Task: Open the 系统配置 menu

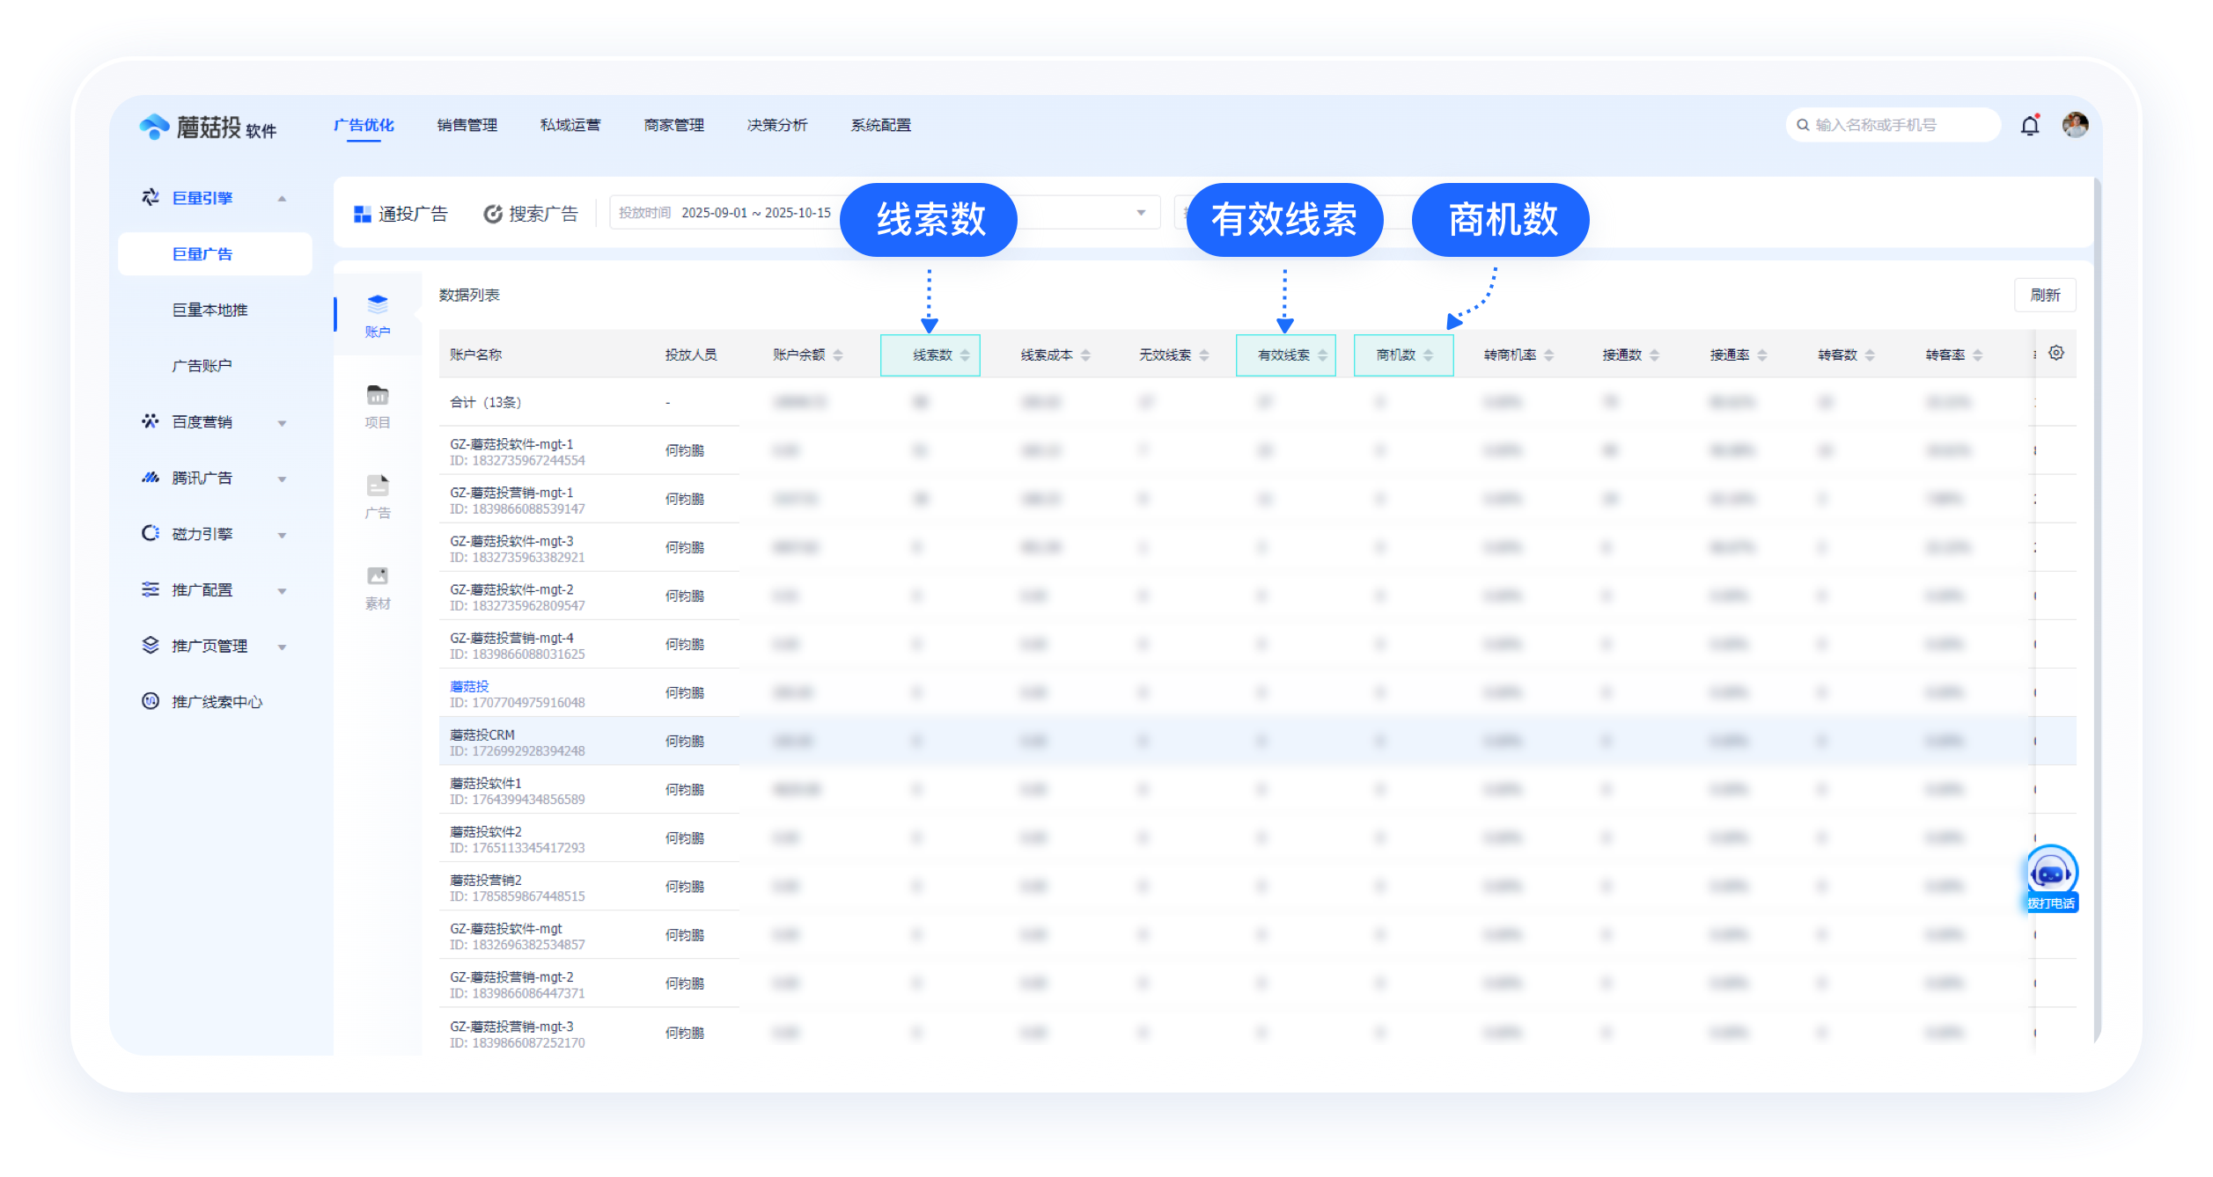Action: point(880,125)
